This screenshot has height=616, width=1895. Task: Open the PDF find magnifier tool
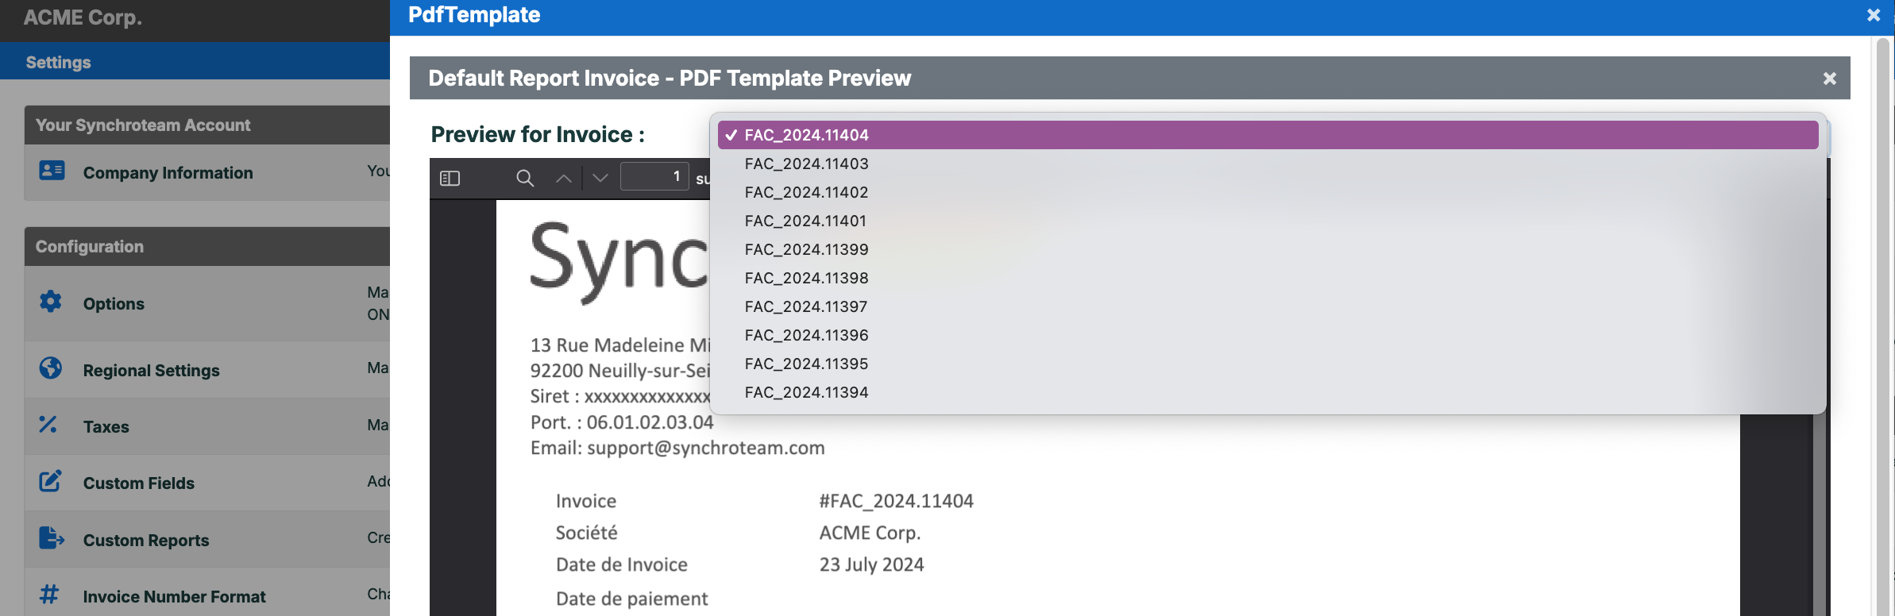point(525,179)
